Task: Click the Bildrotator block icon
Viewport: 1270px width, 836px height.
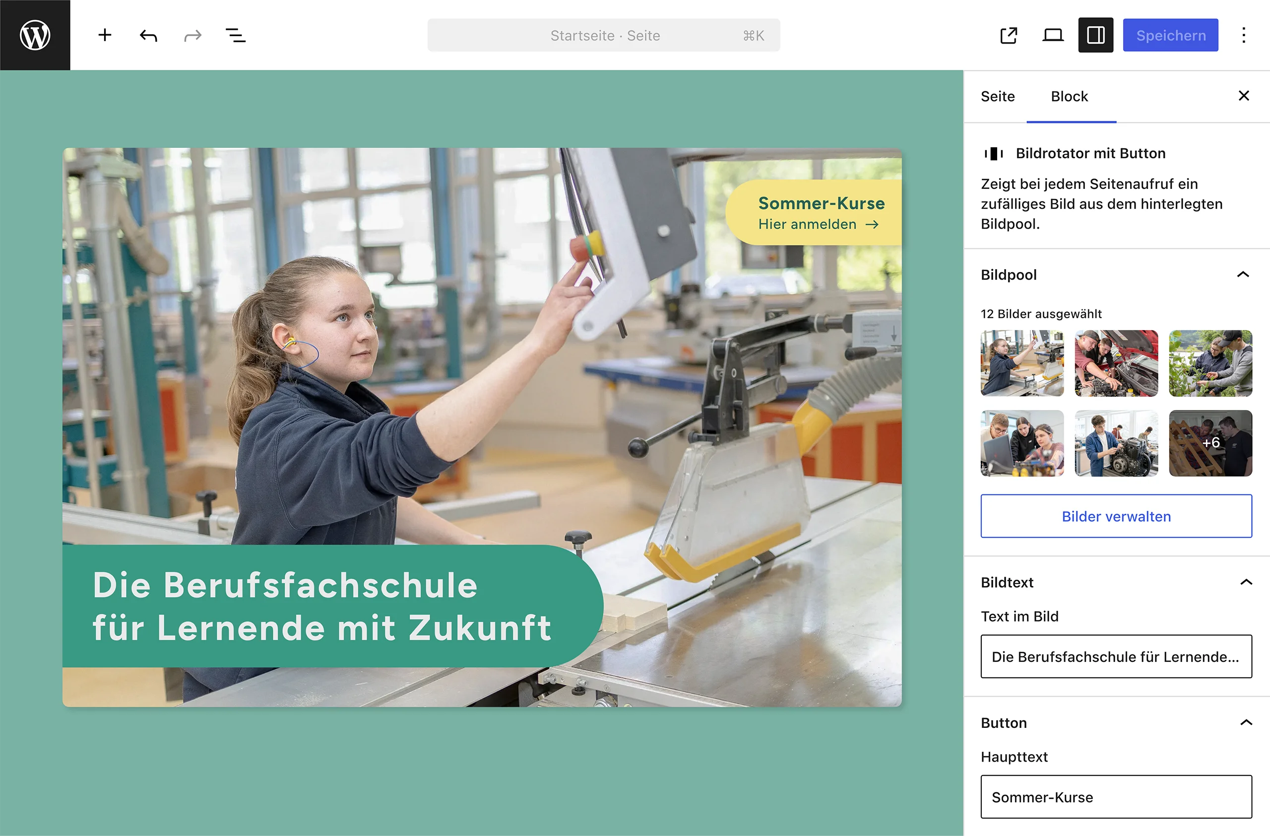Action: point(994,154)
